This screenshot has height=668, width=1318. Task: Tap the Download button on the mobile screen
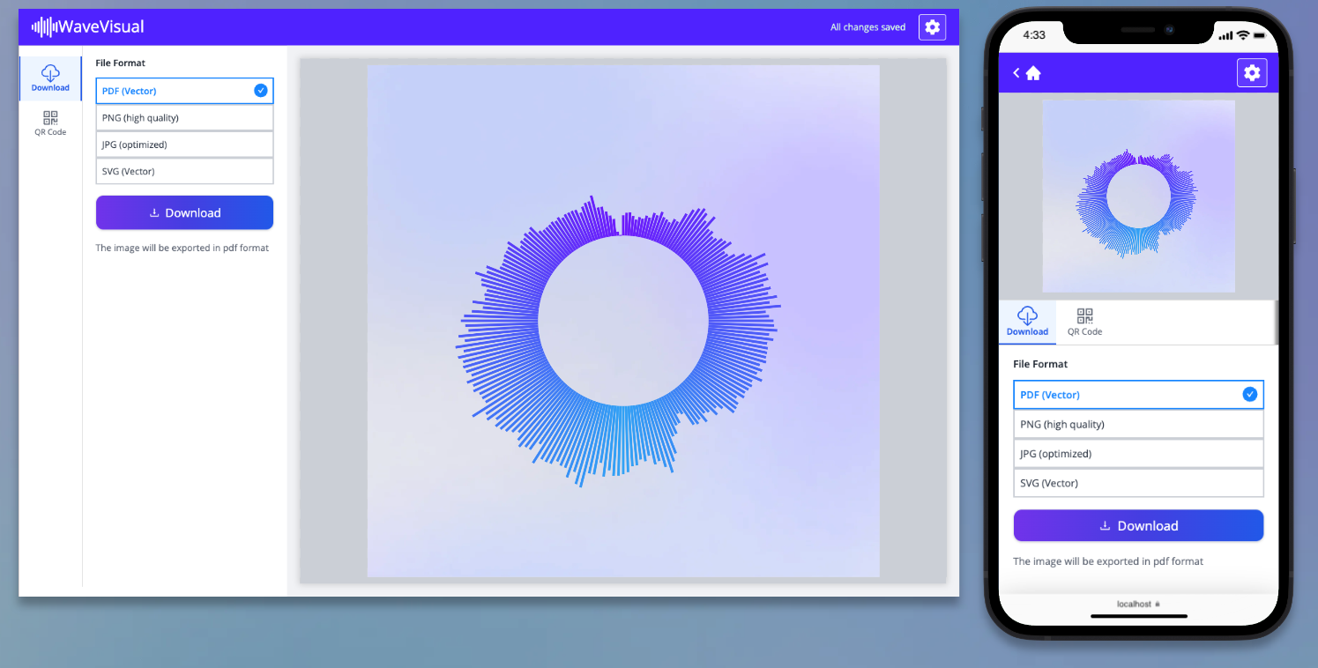1137,525
